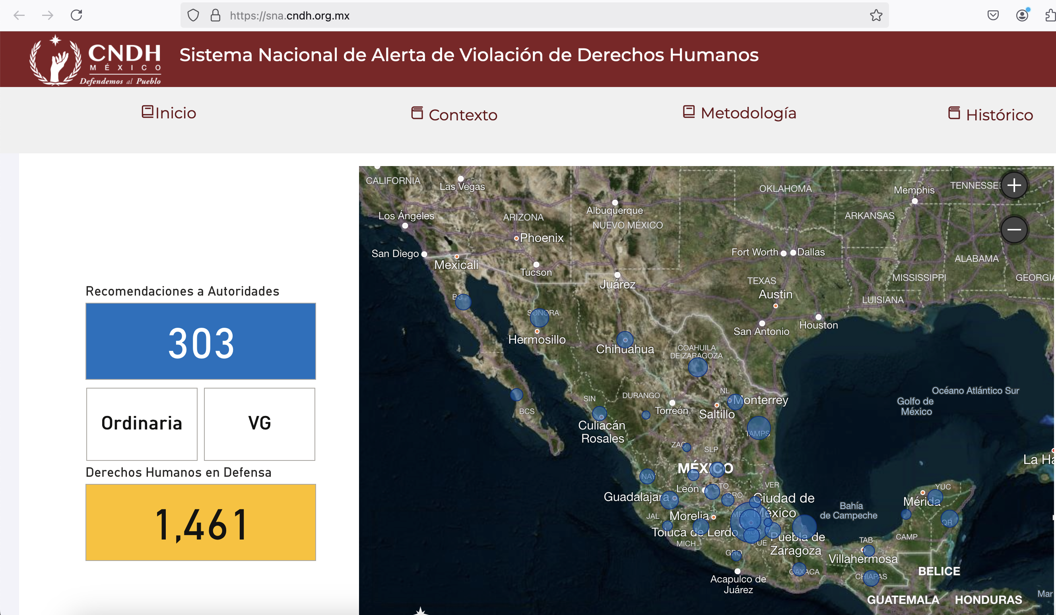Viewport: 1056px width, 615px height.
Task: Click the shield tracking protection icon
Action: [193, 15]
